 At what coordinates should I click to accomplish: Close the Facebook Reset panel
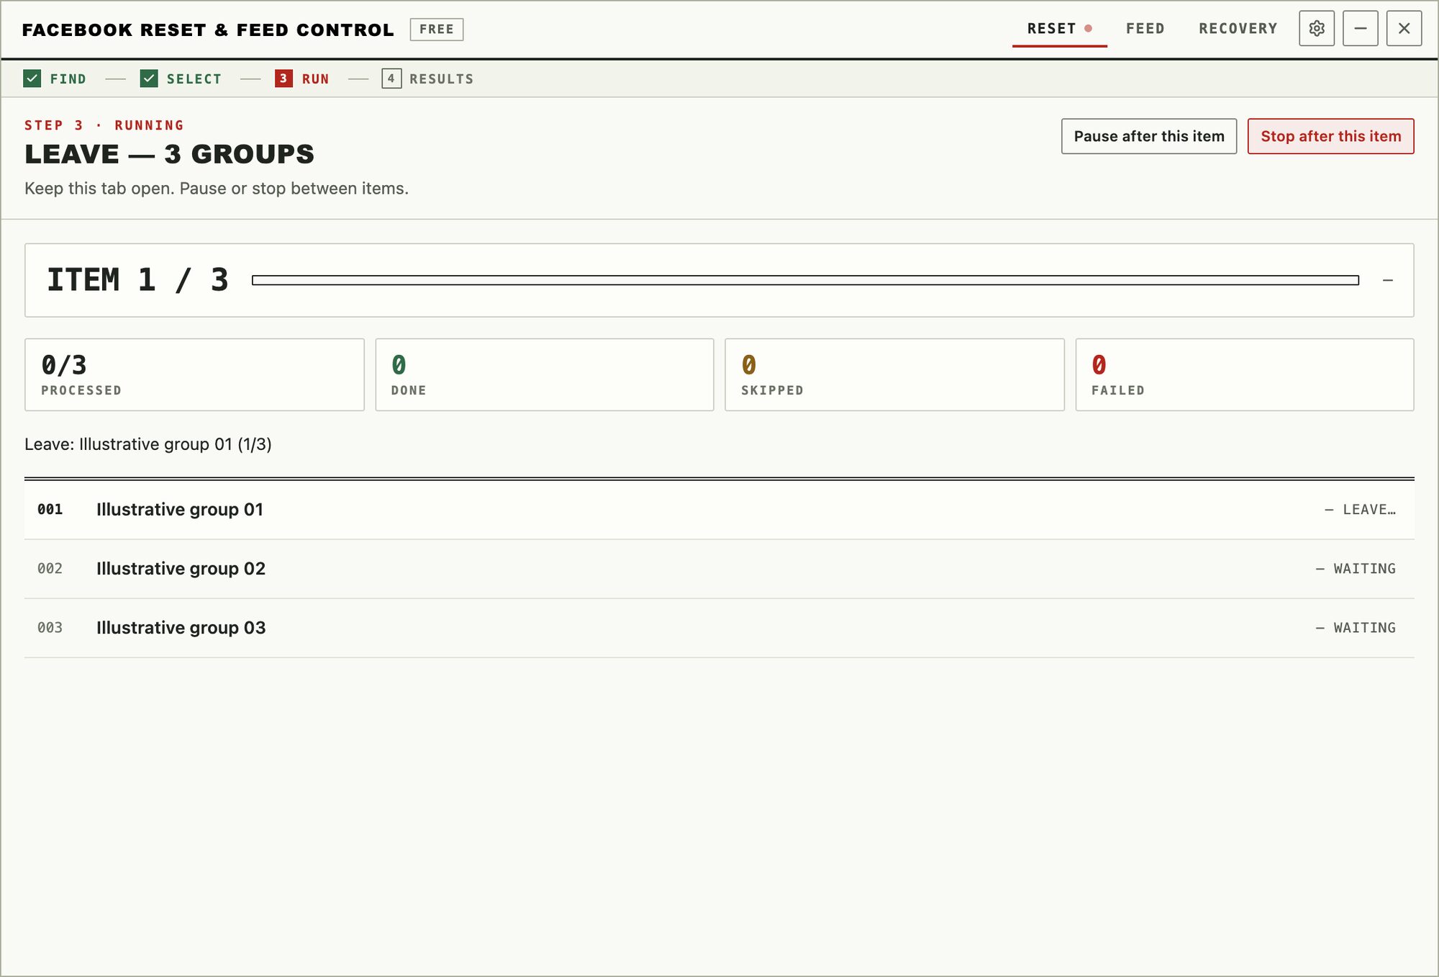click(1404, 29)
